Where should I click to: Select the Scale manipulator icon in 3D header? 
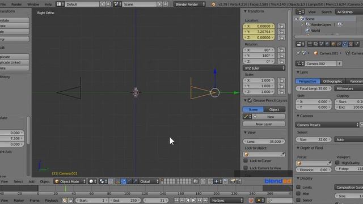coord(136,181)
